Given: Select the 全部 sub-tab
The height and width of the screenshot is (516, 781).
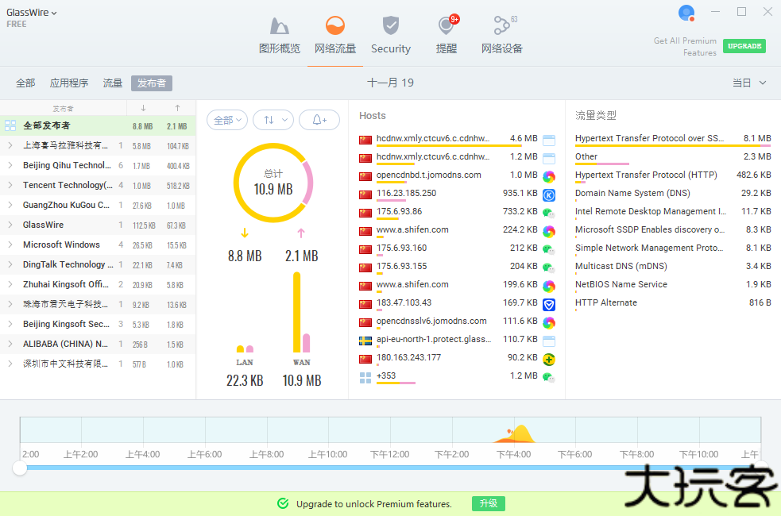Looking at the screenshot, I should 25,83.
